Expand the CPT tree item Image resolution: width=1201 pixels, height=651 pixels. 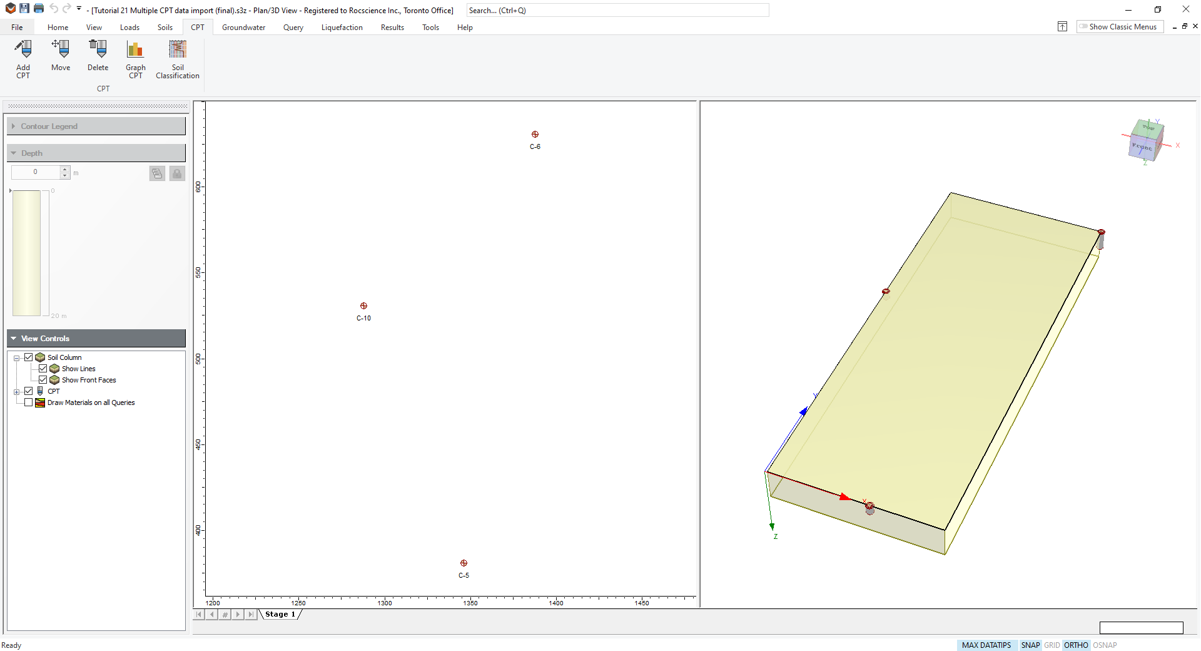pyautogui.click(x=16, y=391)
